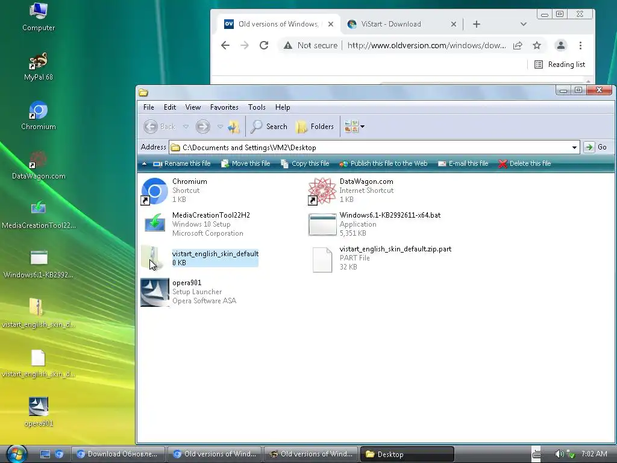Open the Reading list
Viewport: 617px width, 463px height.
pos(560,65)
